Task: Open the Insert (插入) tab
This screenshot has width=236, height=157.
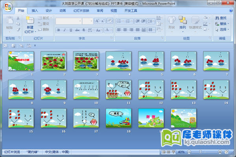Action: 35,11
